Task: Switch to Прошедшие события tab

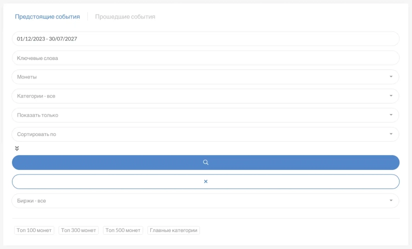Action: tap(125, 16)
